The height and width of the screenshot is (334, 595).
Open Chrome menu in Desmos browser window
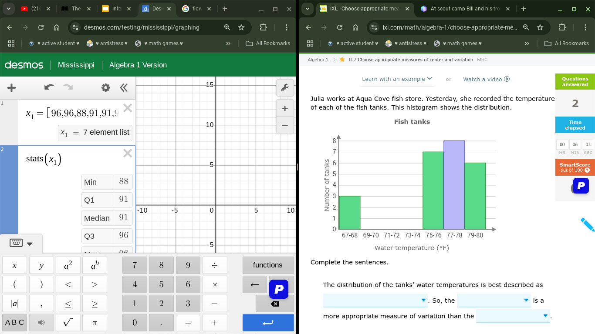coord(287,27)
